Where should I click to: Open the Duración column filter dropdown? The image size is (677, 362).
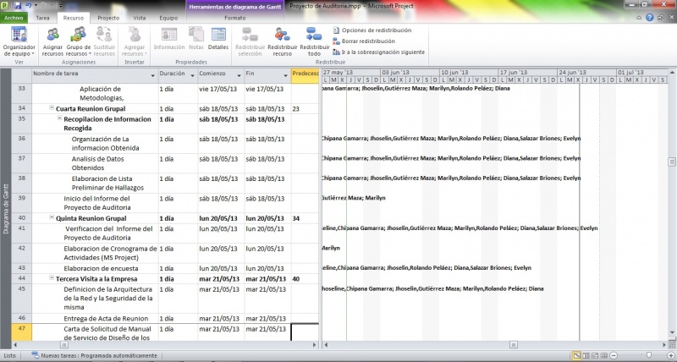point(192,74)
